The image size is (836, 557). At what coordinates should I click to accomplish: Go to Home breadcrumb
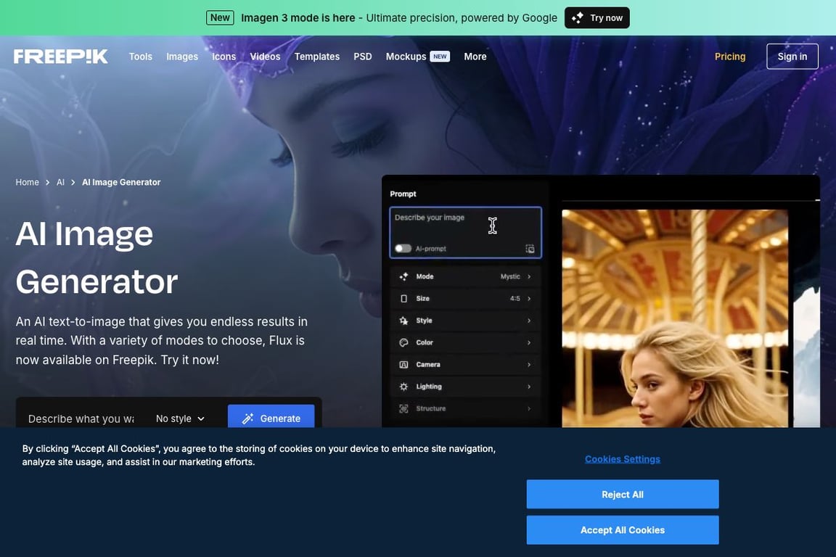[x=27, y=182]
